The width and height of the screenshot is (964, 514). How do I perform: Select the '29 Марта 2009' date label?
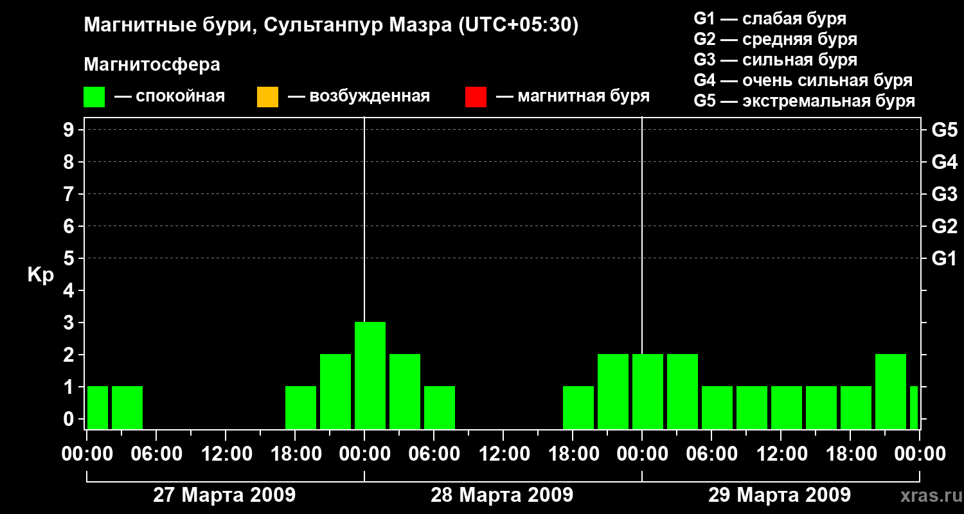coord(779,495)
